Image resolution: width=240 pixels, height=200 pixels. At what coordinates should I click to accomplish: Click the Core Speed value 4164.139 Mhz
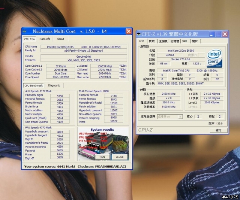(x=61, y=77)
